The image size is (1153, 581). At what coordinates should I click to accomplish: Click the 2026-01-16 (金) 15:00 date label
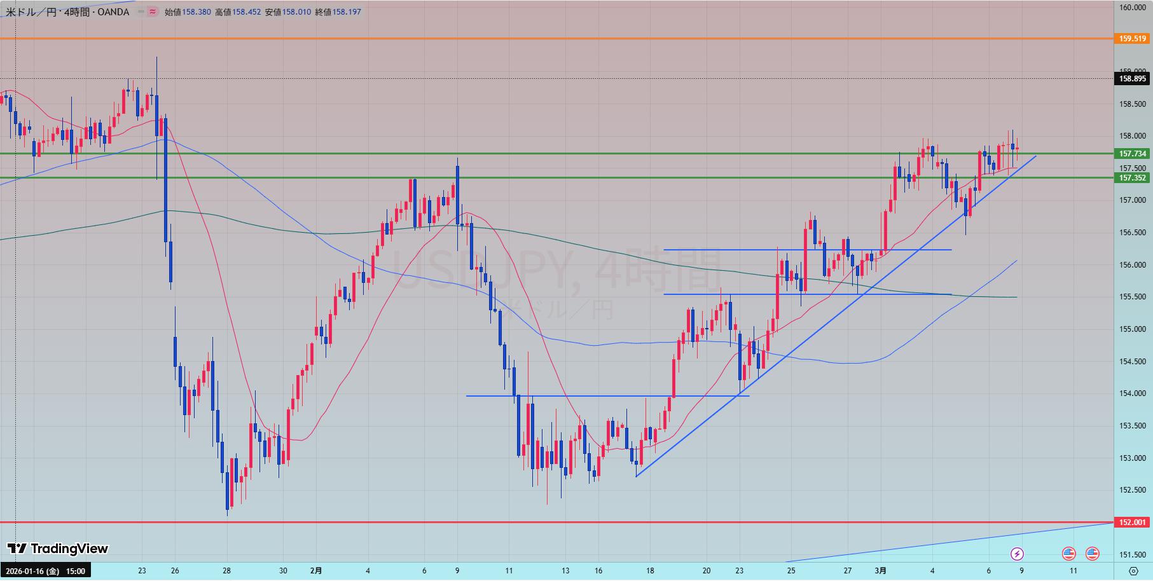pyautogui.click(x=45, y=571)
